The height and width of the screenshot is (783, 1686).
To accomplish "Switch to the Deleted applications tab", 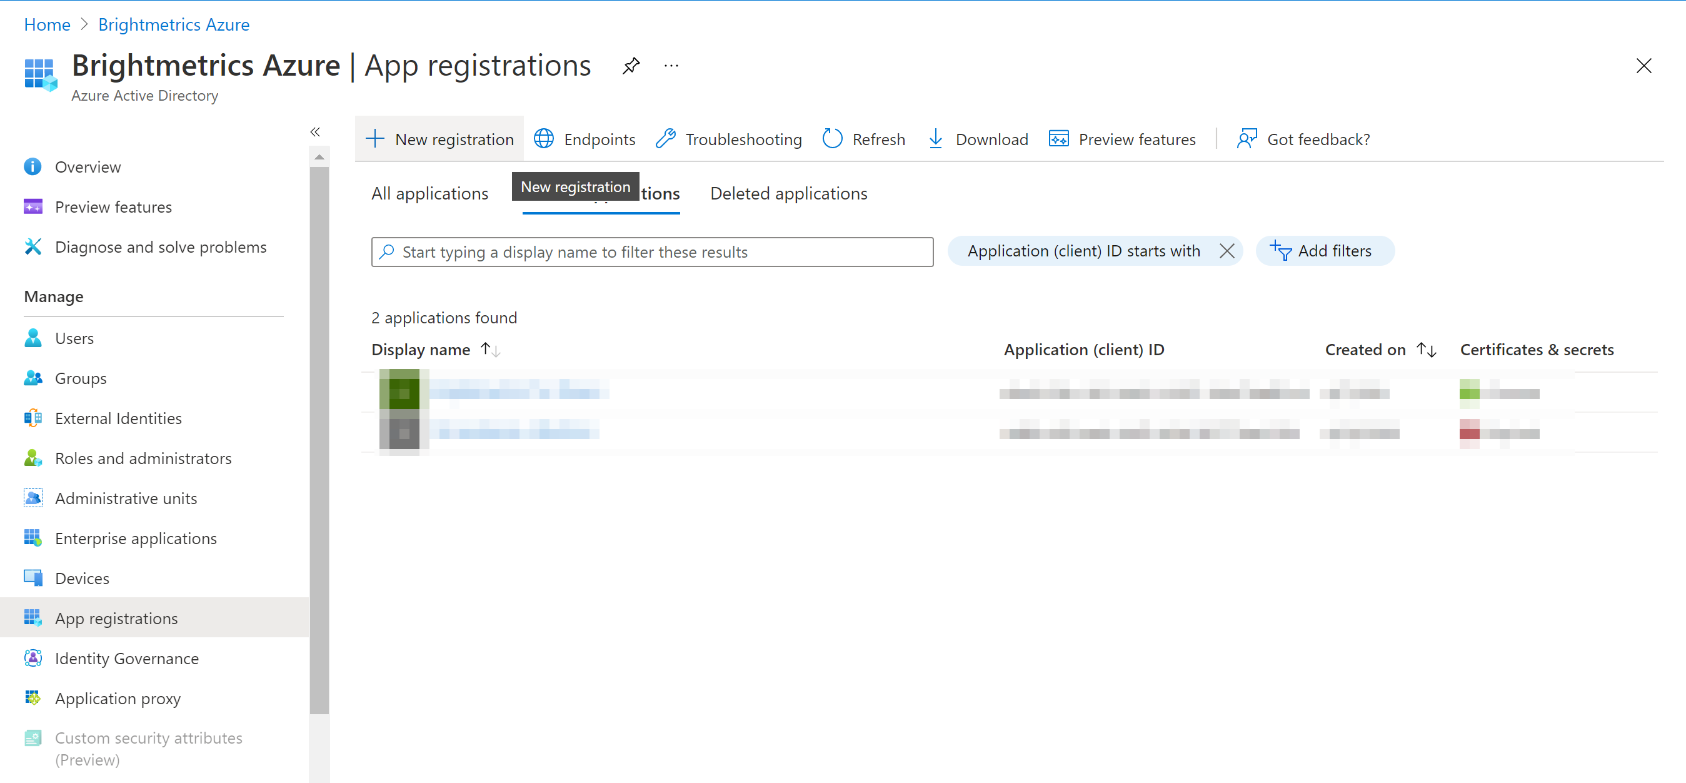I will pyautogui.click(x=789, y=194).
